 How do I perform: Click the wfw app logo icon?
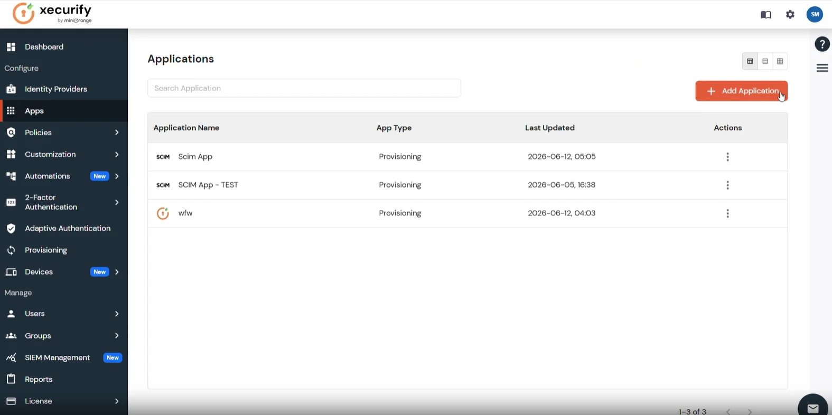point(163,213)
